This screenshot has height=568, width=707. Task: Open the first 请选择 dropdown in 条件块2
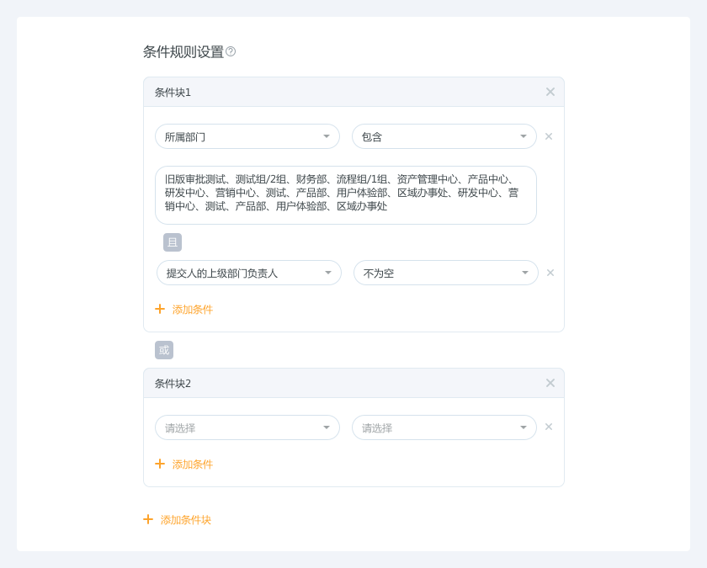pos(247,427)
